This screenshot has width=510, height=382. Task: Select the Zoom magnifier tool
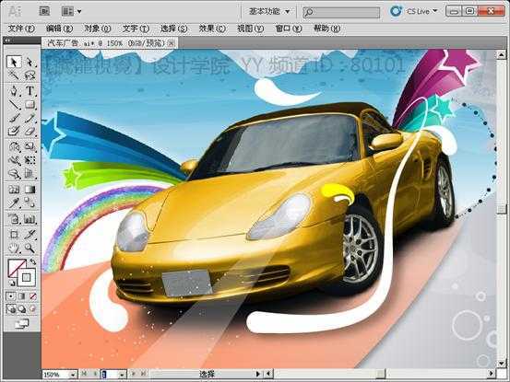(30, 249)
